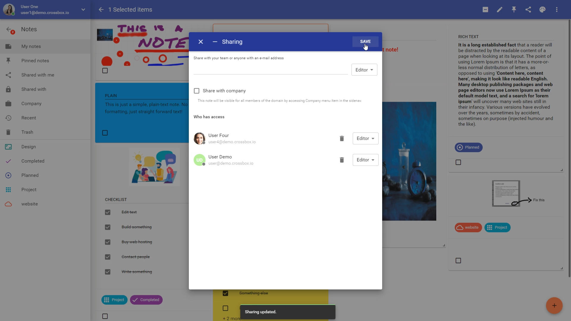571x321 pixels.
Task: Uncheck the Contact people checklist item
Action: click(108, 257)
